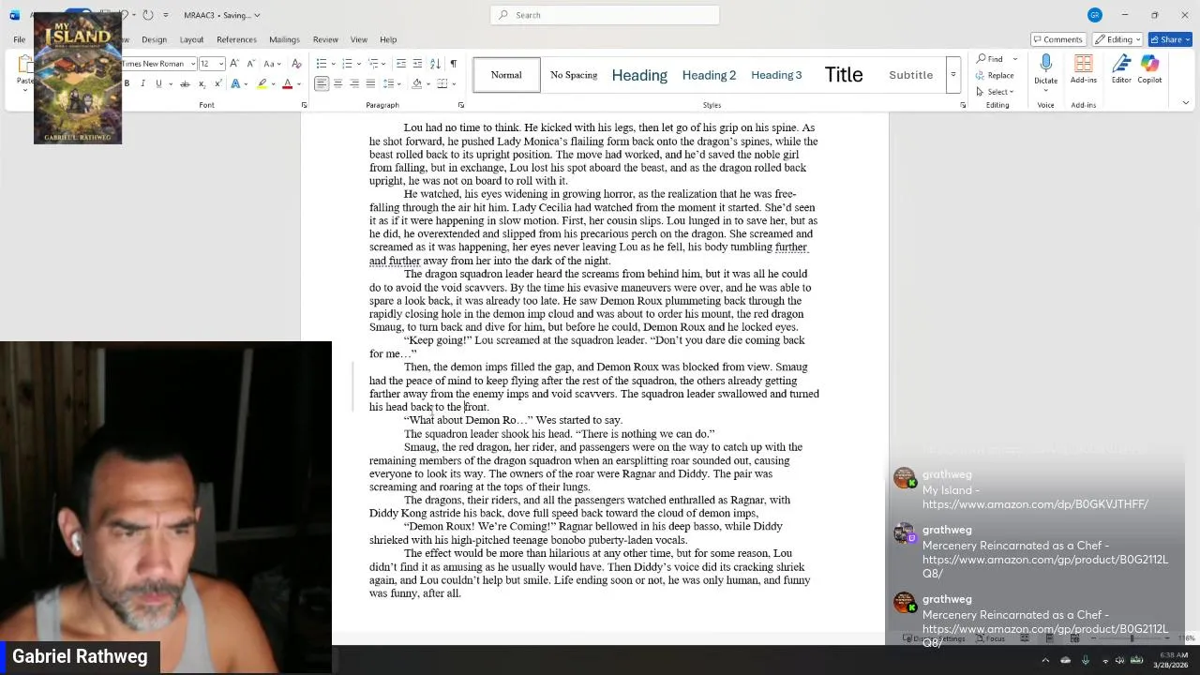Switch to the References tab
Screen dimensions: 1200x675
[x=236, y=39]
